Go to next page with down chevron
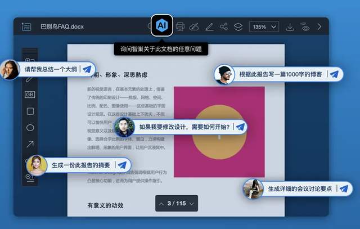Viewport: 360px width, 229px height. (x=192, y=204)
